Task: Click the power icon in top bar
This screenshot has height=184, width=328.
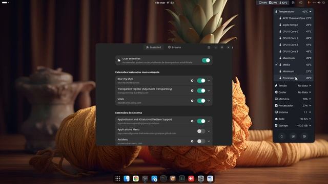Action: (x=324, y=3)
